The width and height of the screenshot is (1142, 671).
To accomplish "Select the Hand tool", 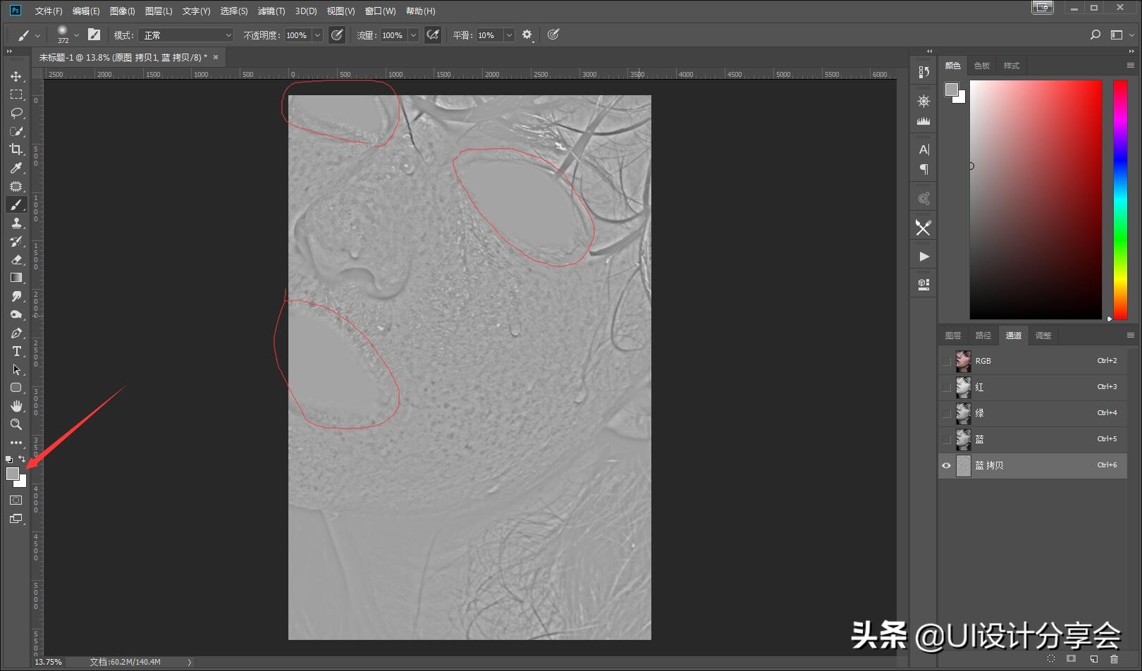I will 16,406.
